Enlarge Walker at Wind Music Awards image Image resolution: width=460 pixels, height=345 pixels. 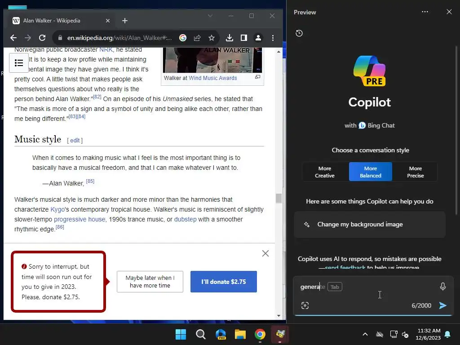coord(257,77)
